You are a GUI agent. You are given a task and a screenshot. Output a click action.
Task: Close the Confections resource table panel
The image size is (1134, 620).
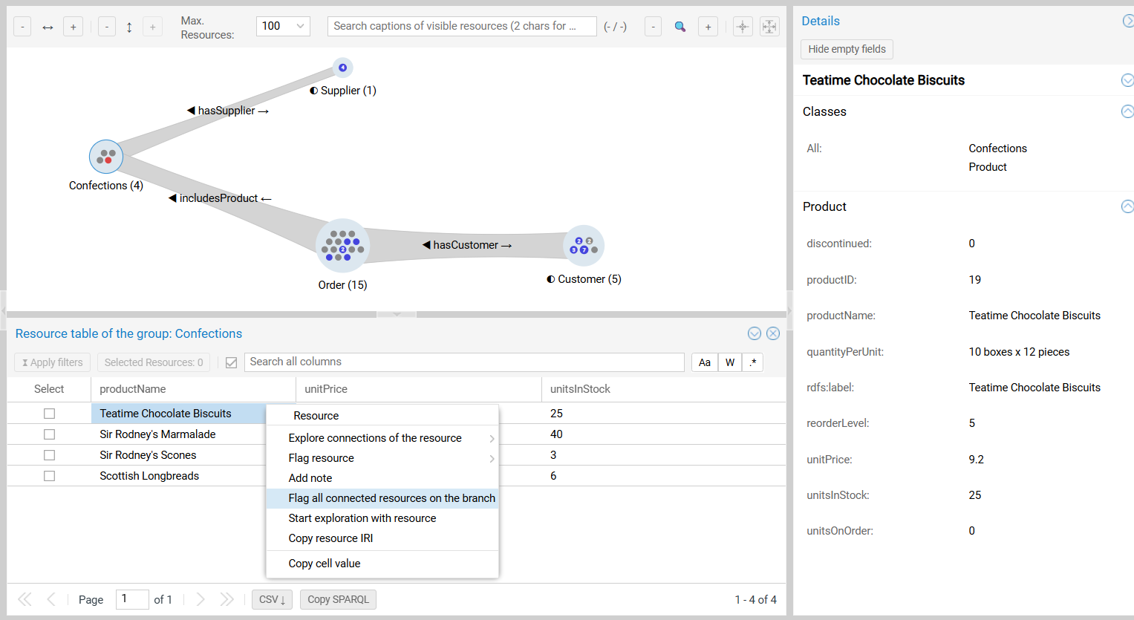(x=773, y=333)
